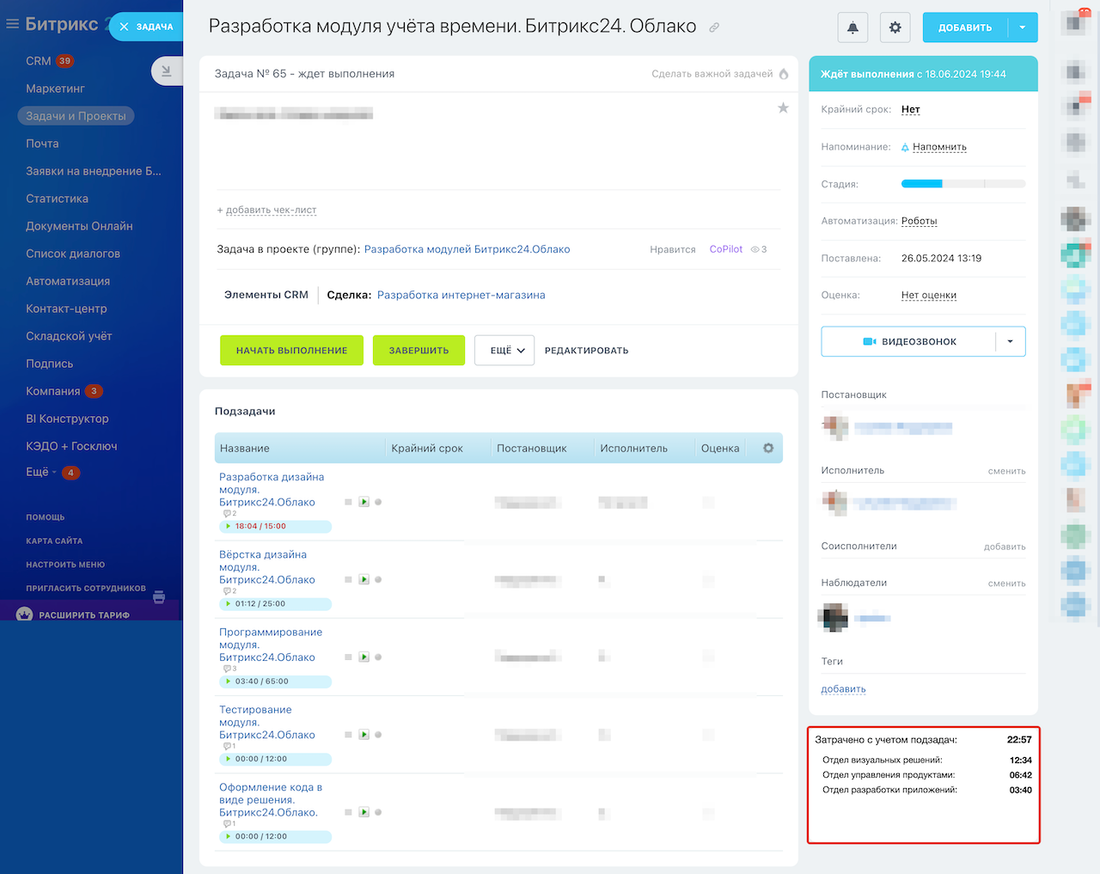Click the grey status dot in the Программирование row
This screenshot has width=1100, height=874.
coord(378,657)
